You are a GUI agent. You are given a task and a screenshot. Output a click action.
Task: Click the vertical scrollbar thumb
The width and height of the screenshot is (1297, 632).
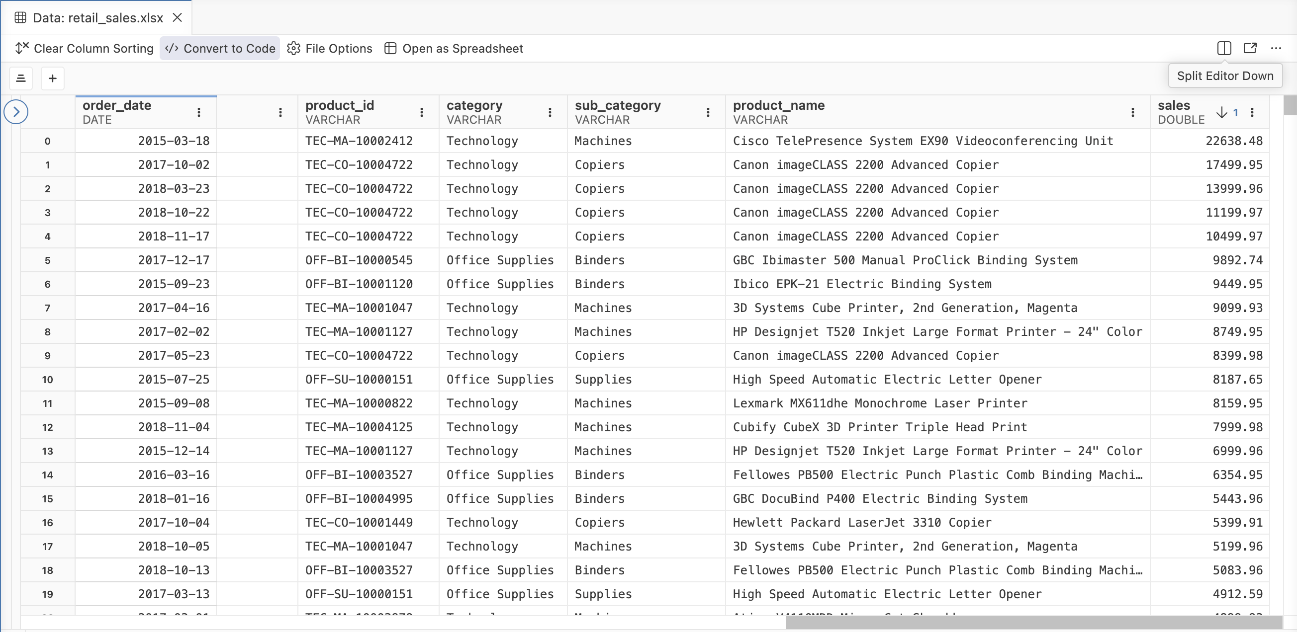[1291, 105]
